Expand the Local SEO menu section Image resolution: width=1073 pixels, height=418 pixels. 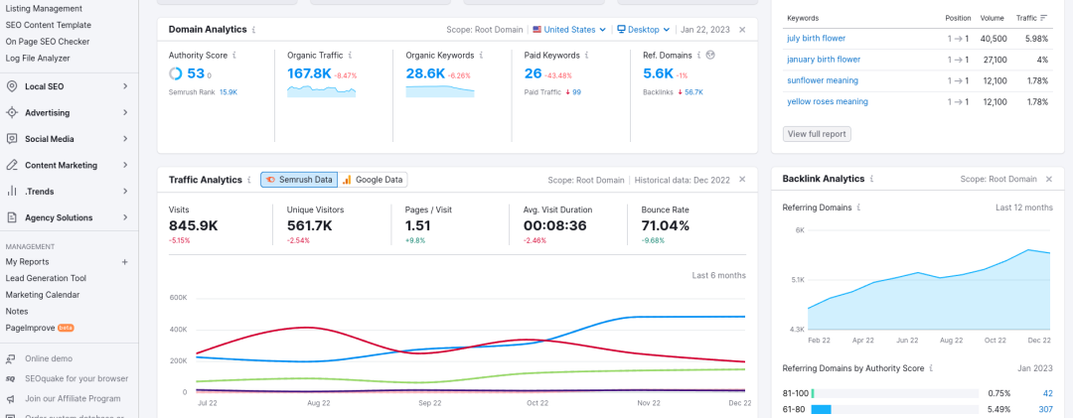pos(125,87)
